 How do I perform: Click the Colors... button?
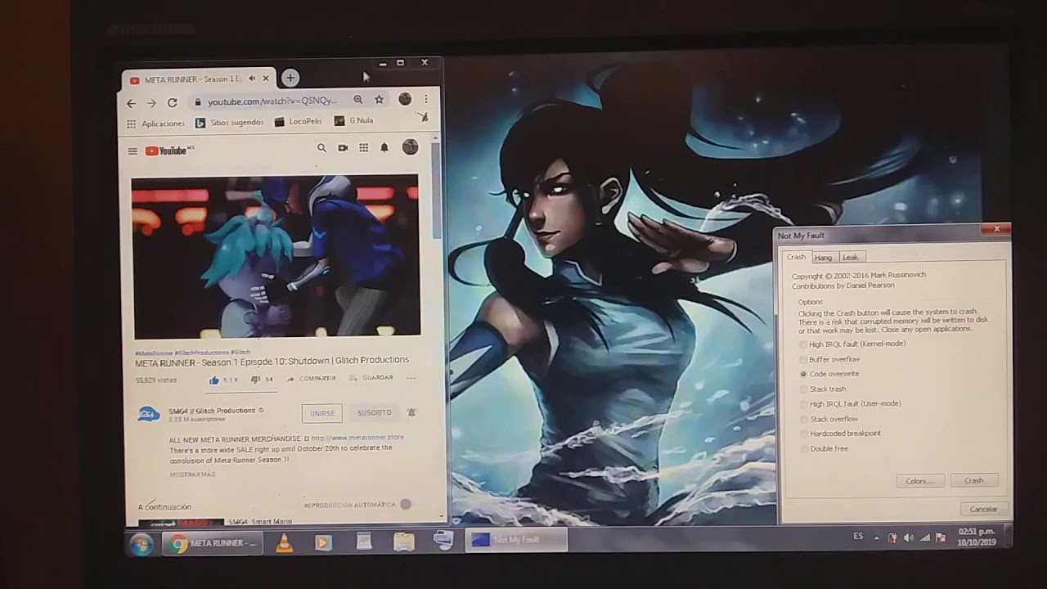tap(920, 481)
